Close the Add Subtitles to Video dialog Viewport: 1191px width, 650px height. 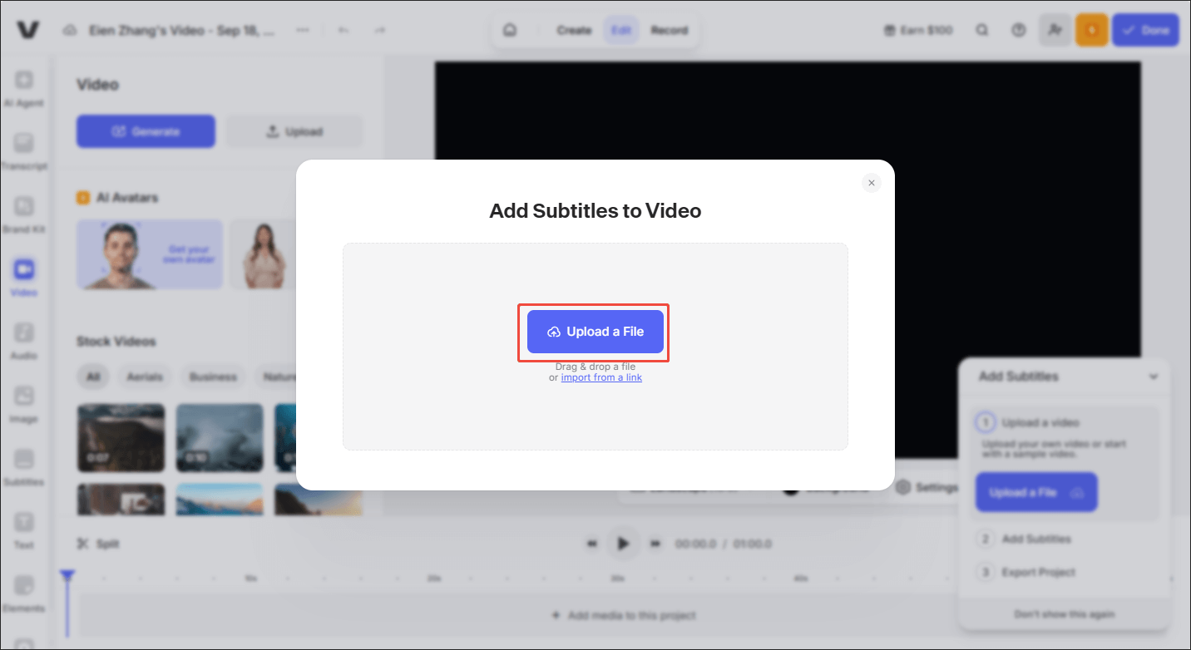pos(872,183)
